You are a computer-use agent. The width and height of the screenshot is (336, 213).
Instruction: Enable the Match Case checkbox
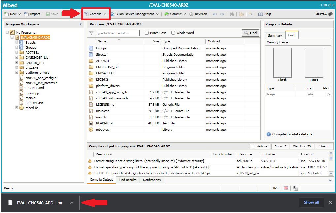pyautogui.click(x=147, y=33)
